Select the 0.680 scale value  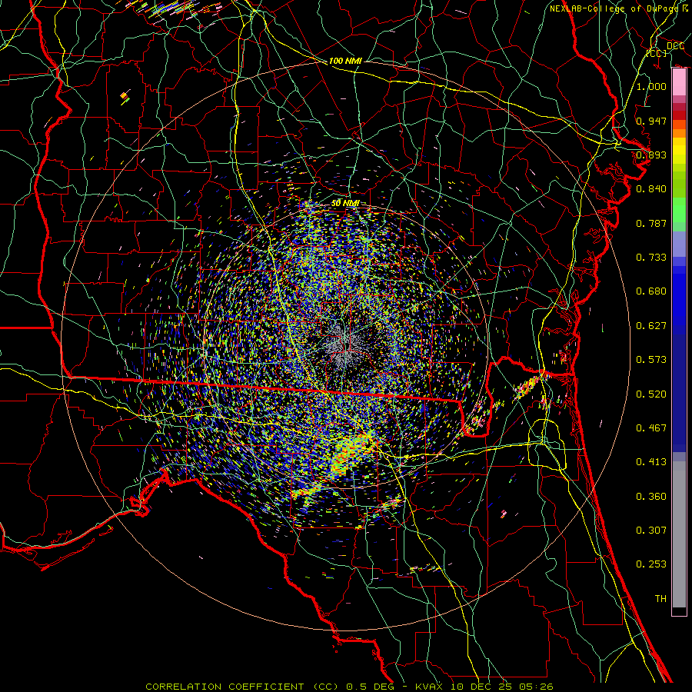(x=651, y=291)
